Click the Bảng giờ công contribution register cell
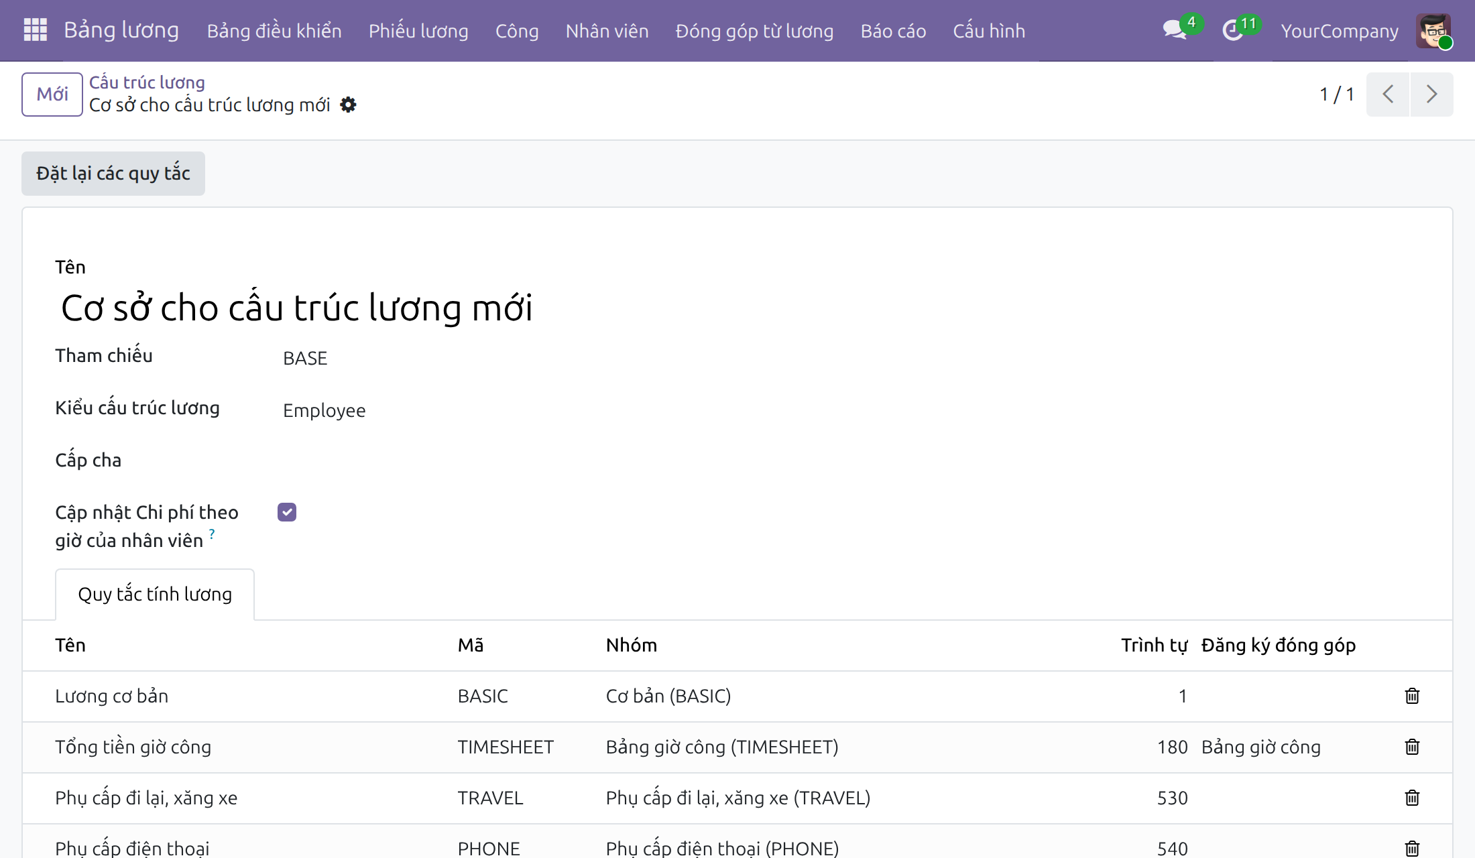Screen dimensions: 1475x858 pos(1260,747)
